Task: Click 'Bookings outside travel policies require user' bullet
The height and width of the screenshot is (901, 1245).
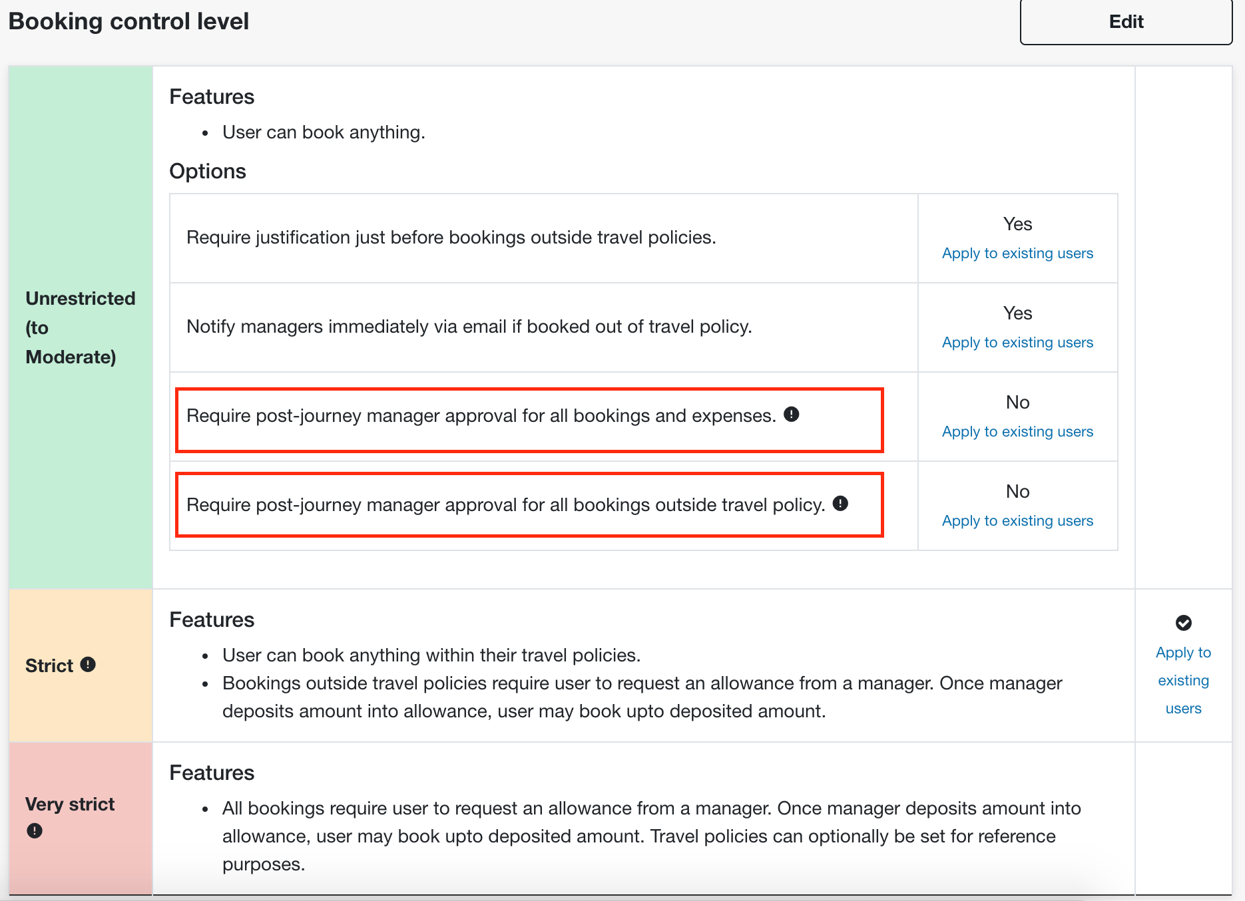Action: point(642,697)
